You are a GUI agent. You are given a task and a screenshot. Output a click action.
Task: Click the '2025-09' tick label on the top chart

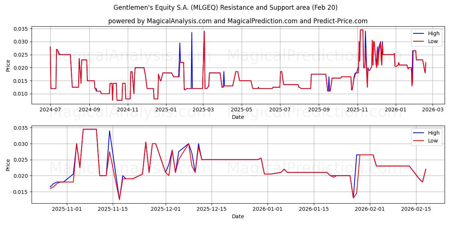pos(319,109)
